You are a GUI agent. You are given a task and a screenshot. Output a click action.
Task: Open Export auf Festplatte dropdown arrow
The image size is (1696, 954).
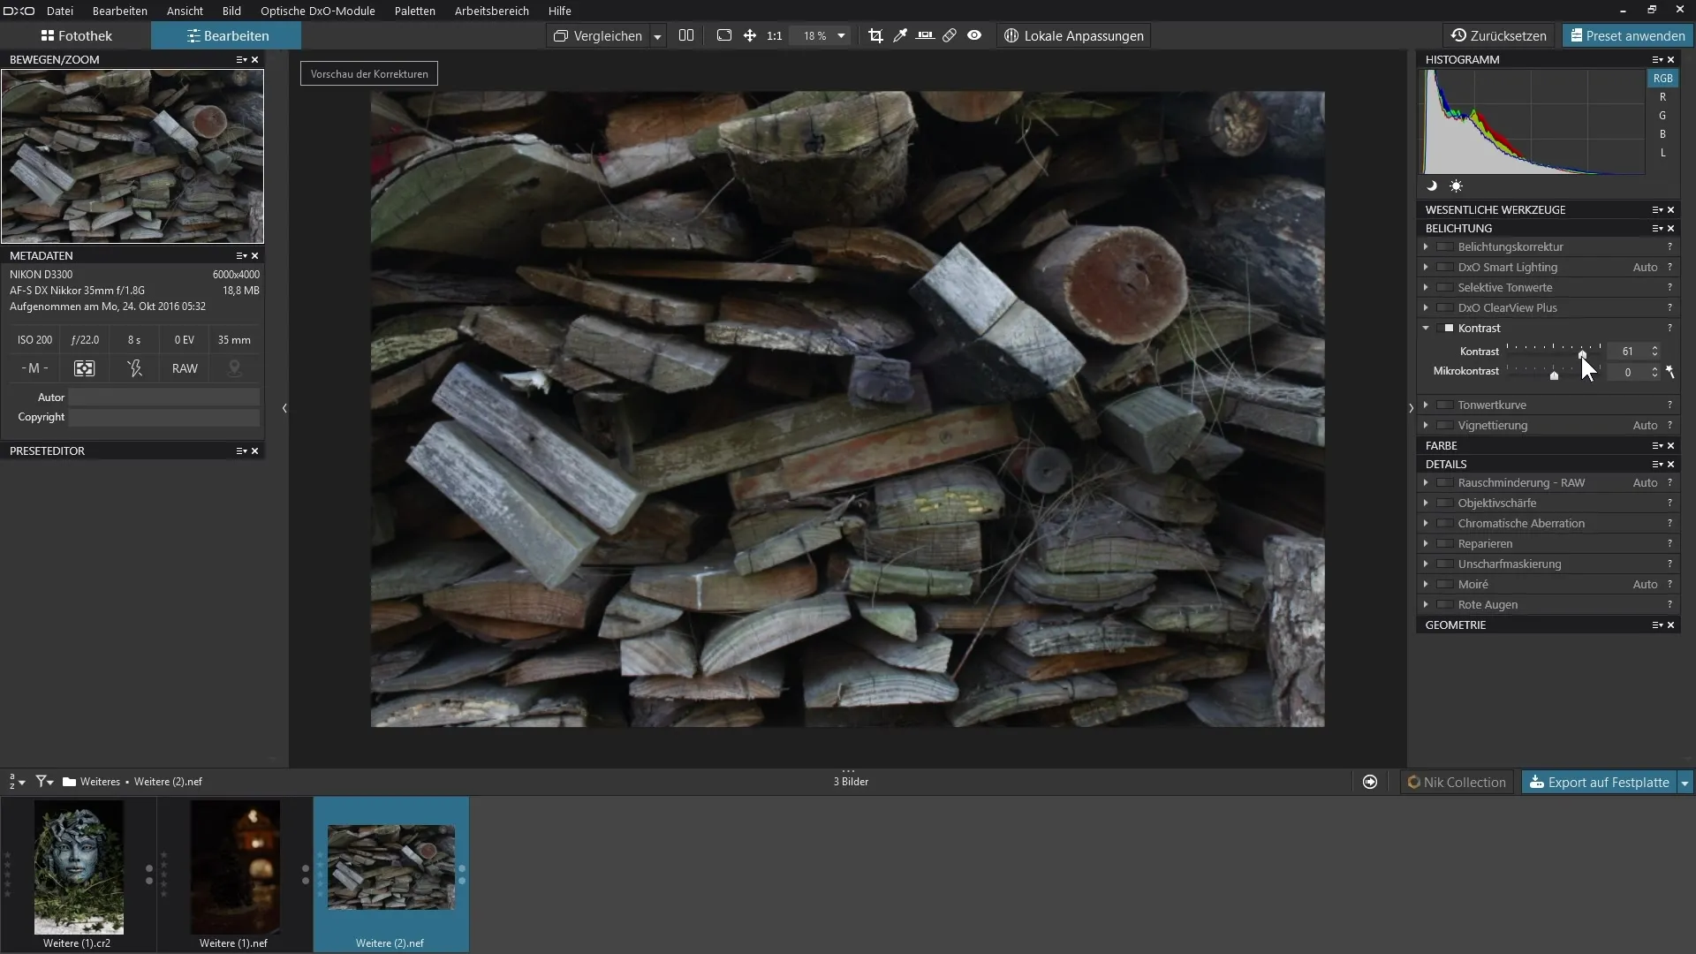[1685, 783]
